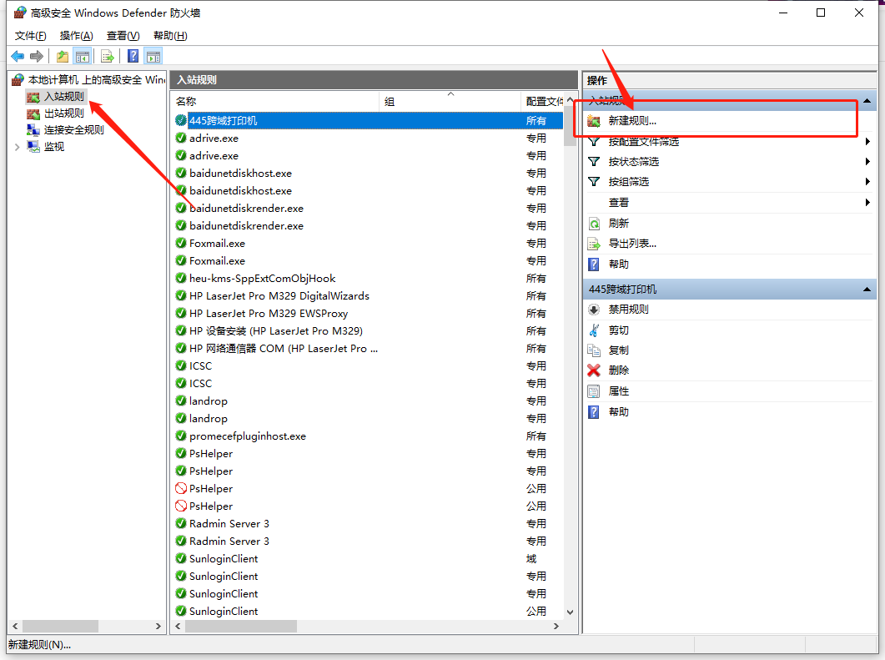This screenshot has height=660, width=885.
Task: Click green check icon of heu-kms-SppExtComObjHook
Action: [181, 279]
